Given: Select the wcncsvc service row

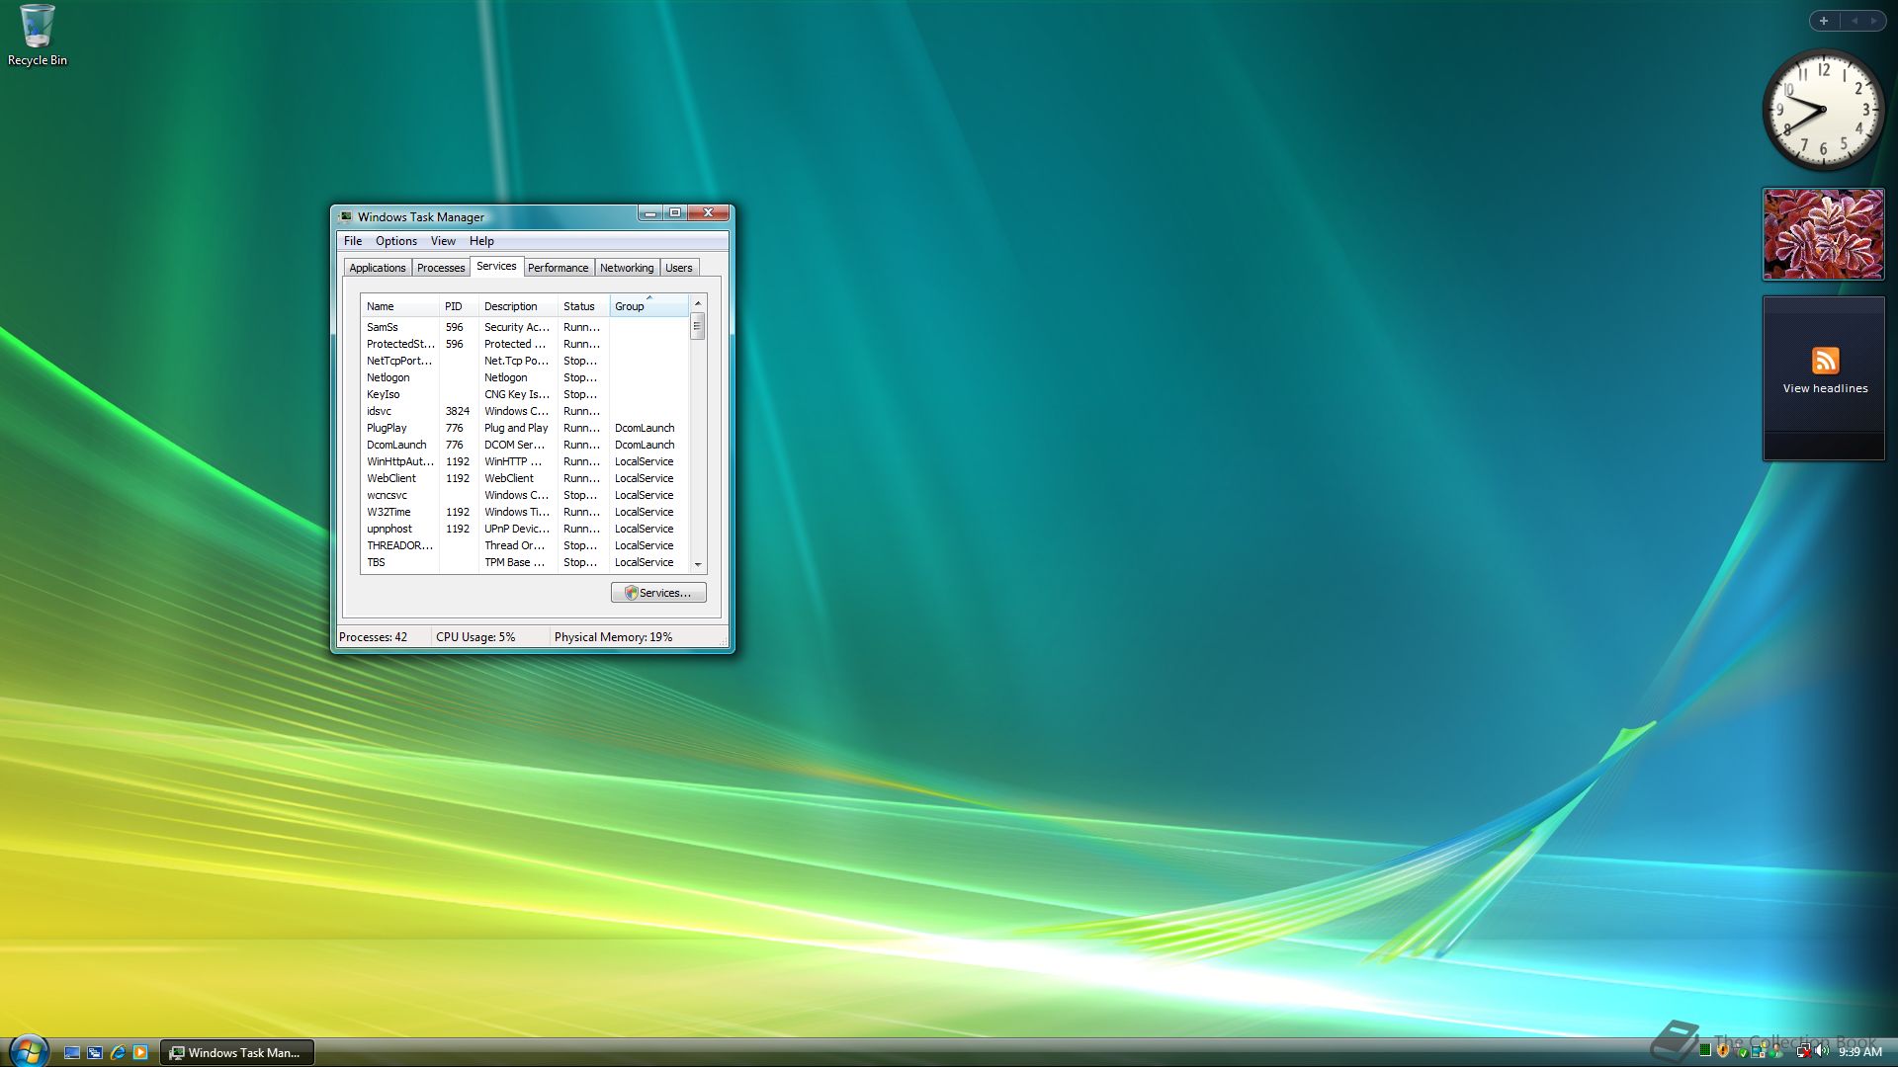Looking at the screenshot, I should click(x=524, y=495).
